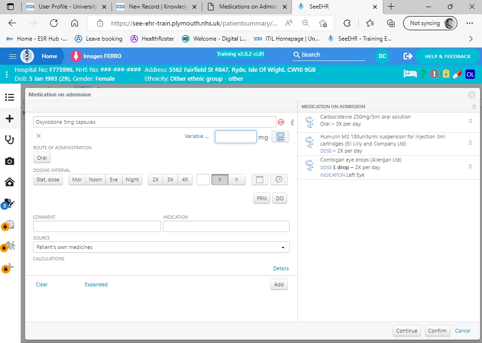Open the pen tasks icon with badge 2
The width and height of the screenshot is (482, 343).
8,204
